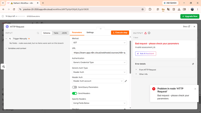This screenshot has height=113, width=201.
Task: Click the trial executions progress bar
Action: pos(20,16)
